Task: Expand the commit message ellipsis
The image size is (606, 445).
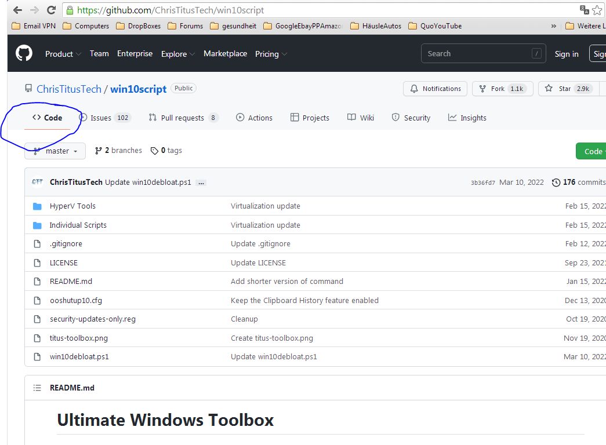Action: coord(201,183)
